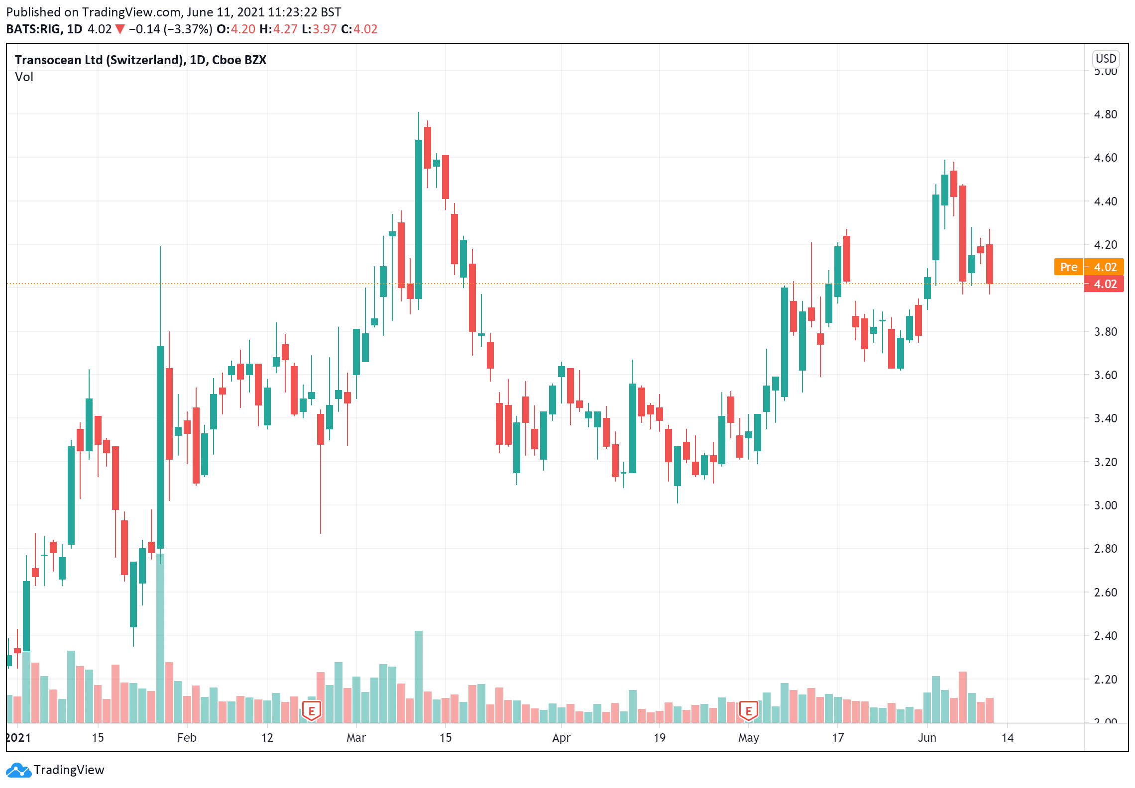The image size is (1135, 788).
Task: Click the TradingView brand text
Action: pos(69,770)
